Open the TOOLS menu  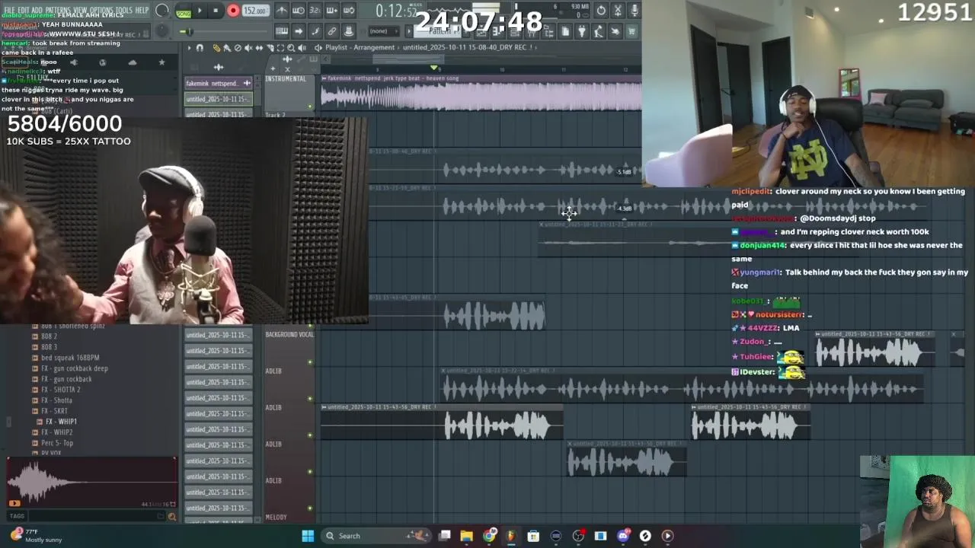pyautogui.click(x=123, y=11)
